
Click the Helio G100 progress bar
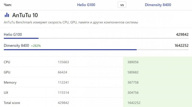pos(96,38)
